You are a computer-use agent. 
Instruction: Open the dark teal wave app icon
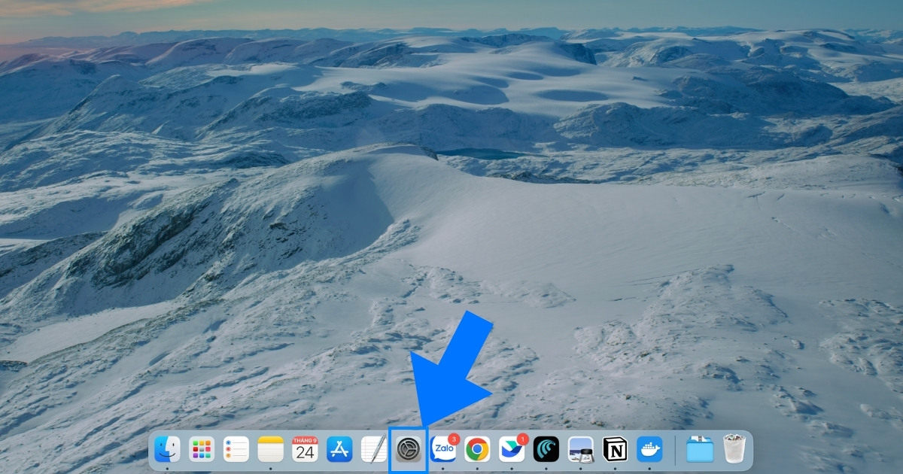546,450
